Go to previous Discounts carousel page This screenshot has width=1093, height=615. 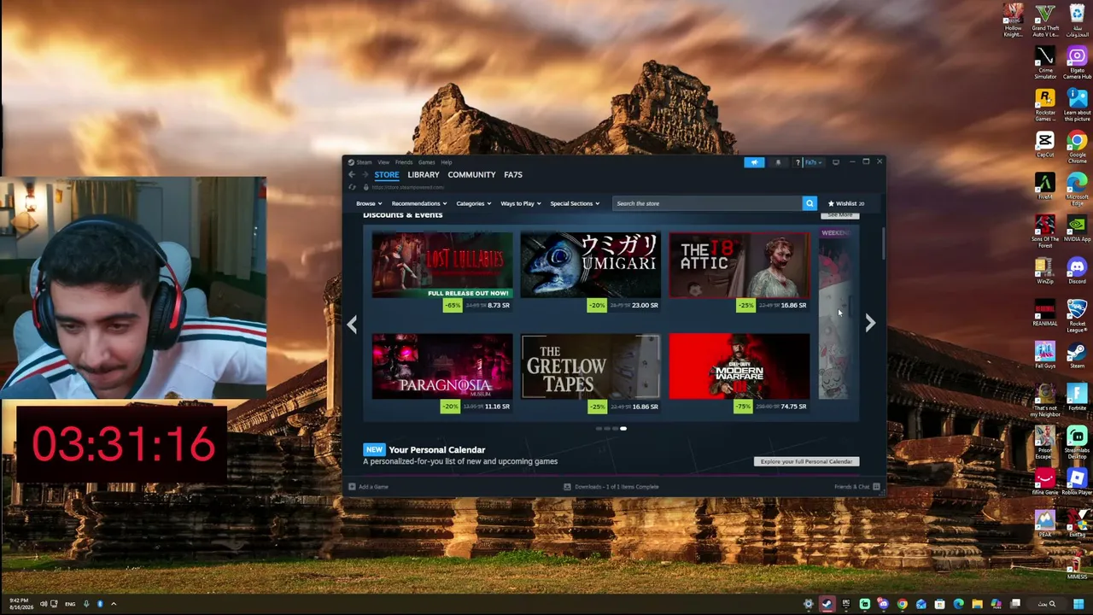point(352,323)
